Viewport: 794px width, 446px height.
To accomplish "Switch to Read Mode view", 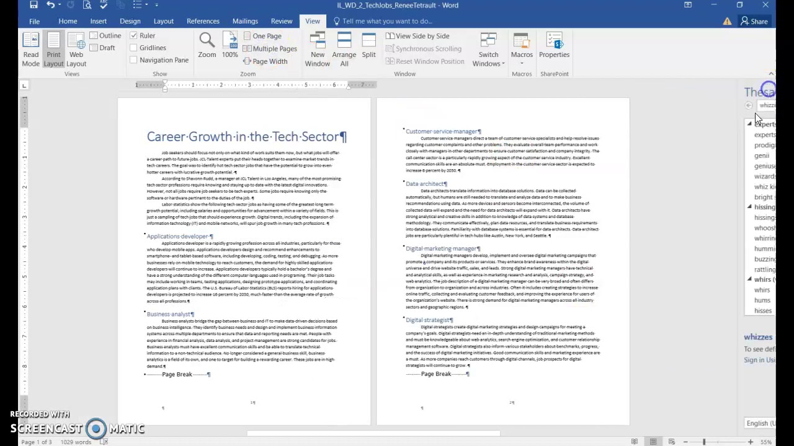I will (30, 50).
